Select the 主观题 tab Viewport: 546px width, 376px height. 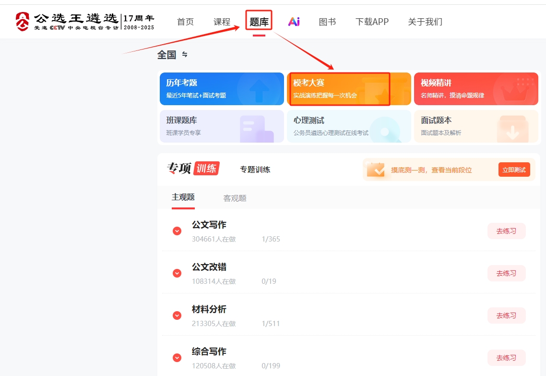183,197
